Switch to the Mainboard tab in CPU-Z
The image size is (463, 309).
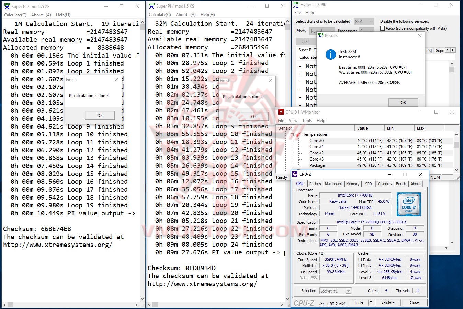(x=334, y=184)
